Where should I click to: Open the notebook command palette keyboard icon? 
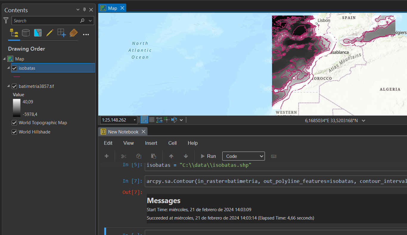[x=274, y=156]
